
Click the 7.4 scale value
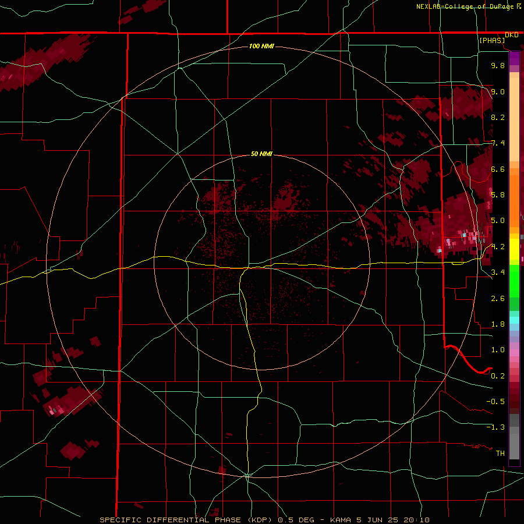click(x=498, y=143)
